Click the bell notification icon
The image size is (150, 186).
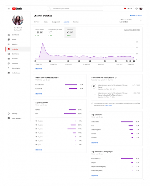tap(94, 86)
